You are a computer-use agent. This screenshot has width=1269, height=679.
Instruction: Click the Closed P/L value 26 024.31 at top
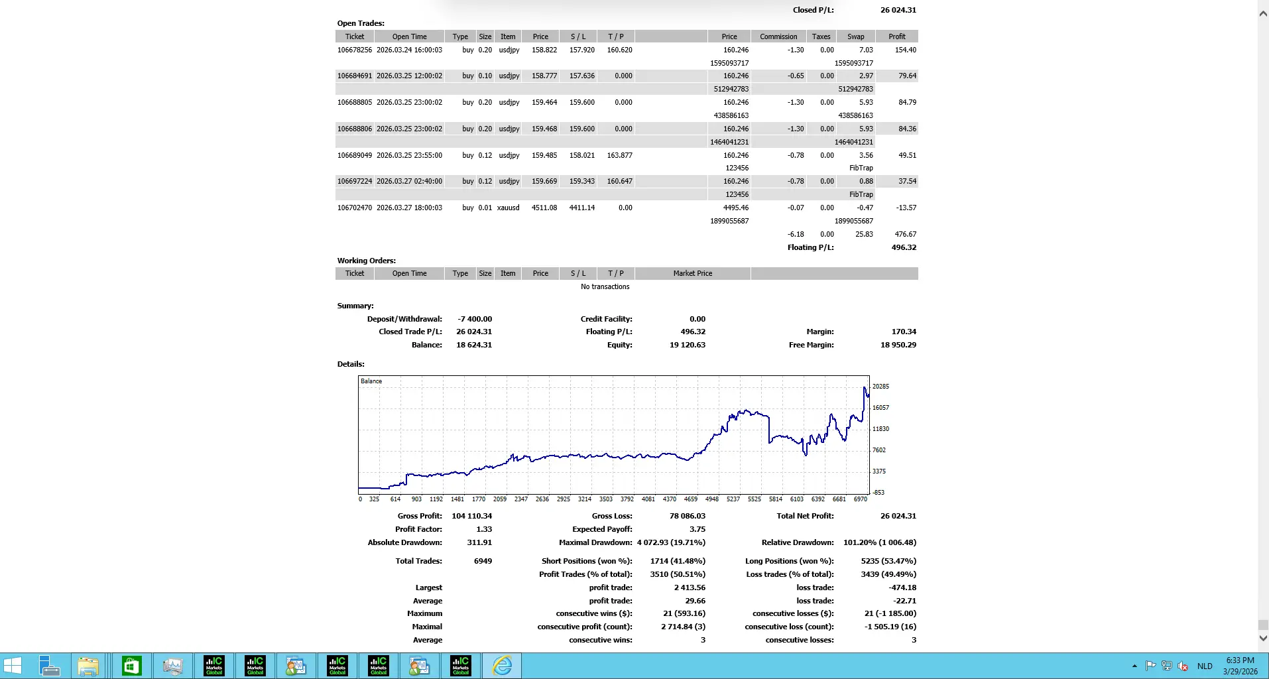tap(898, 10)
